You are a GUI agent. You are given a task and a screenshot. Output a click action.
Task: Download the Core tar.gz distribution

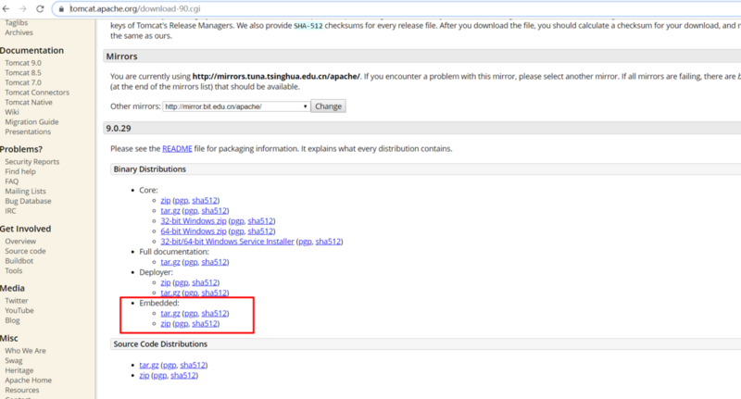click(x=170, y=210)
